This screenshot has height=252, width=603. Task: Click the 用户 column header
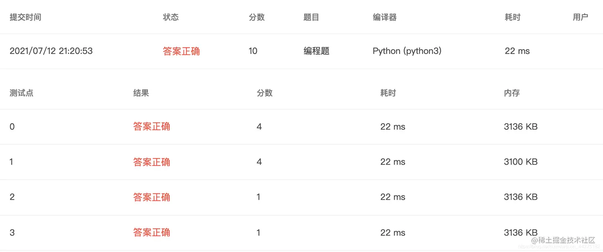580,17
